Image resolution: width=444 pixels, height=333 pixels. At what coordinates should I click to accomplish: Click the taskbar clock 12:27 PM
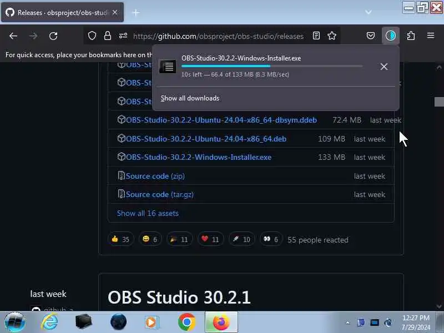pos(416,317)
